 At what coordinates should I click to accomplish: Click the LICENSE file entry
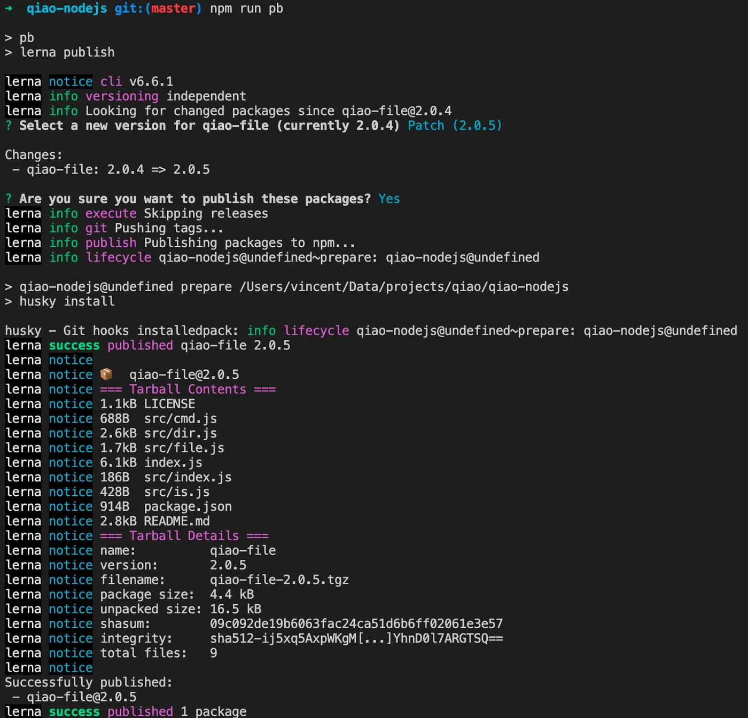[169, 404]
